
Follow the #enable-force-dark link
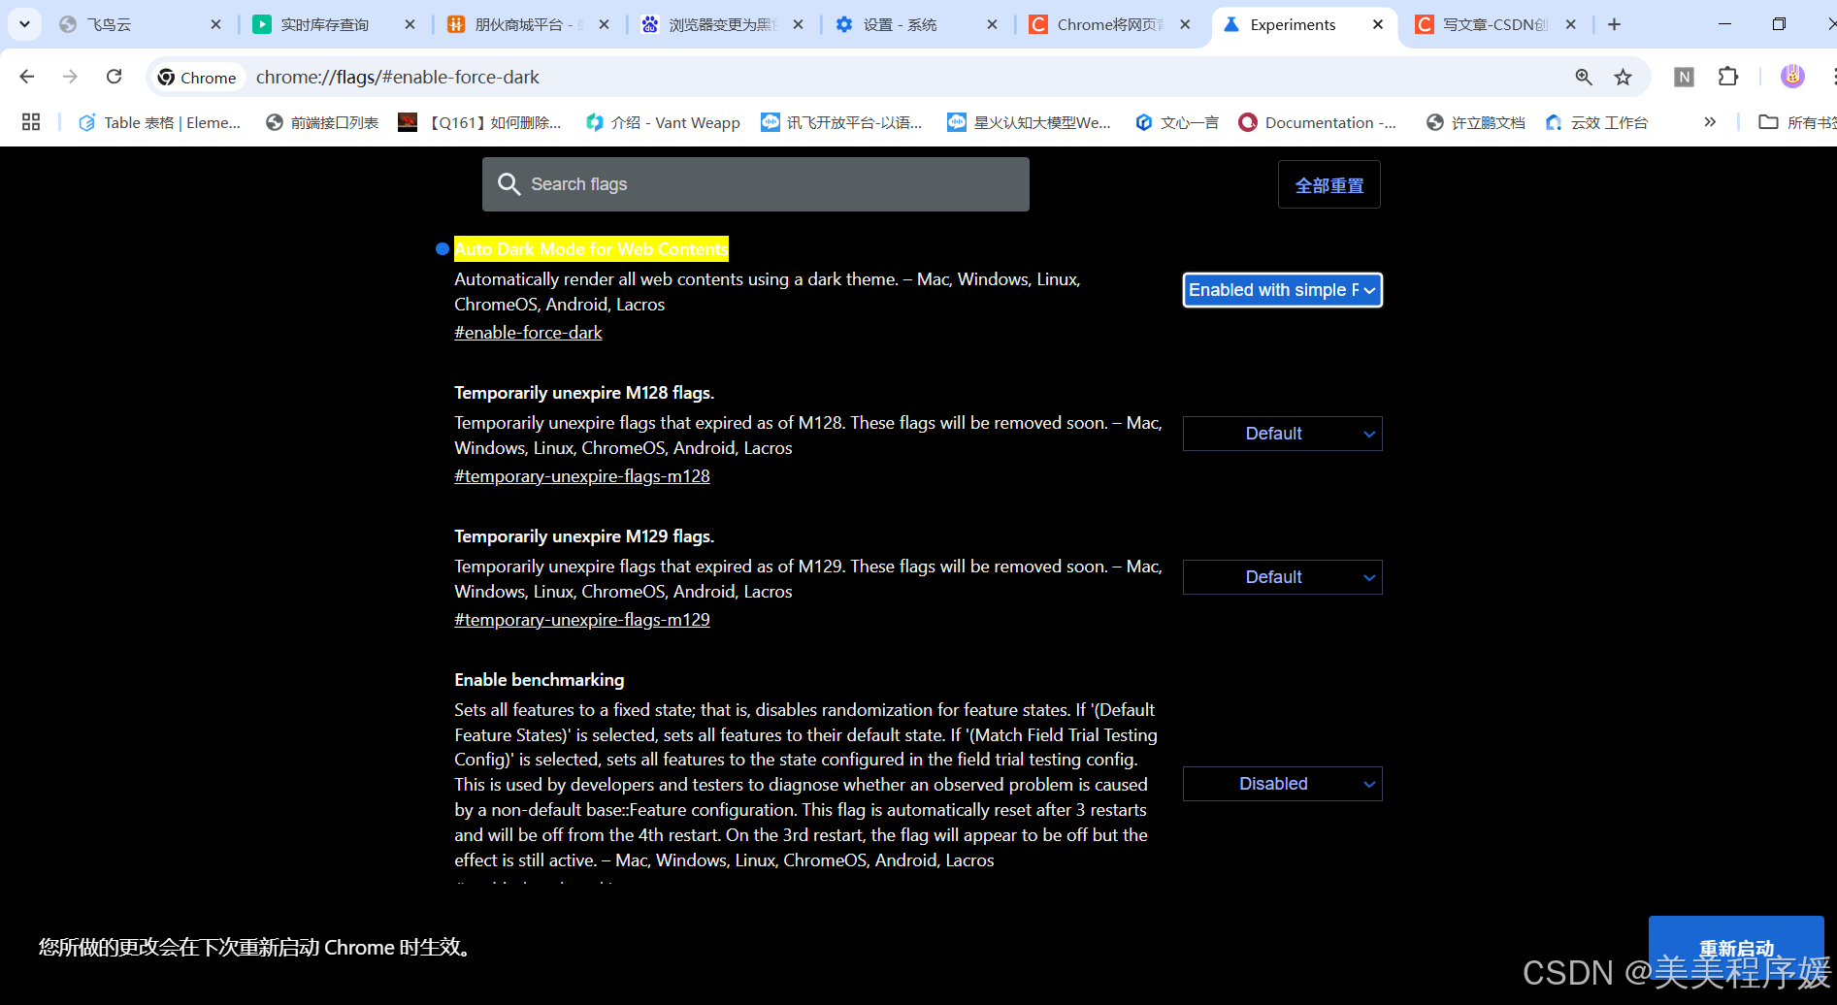pyautogui.click(x=528, y=333)
